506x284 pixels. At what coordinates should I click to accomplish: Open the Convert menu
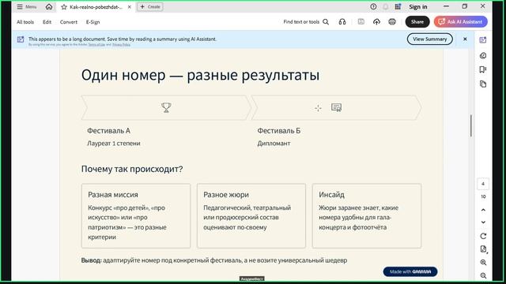69,22
